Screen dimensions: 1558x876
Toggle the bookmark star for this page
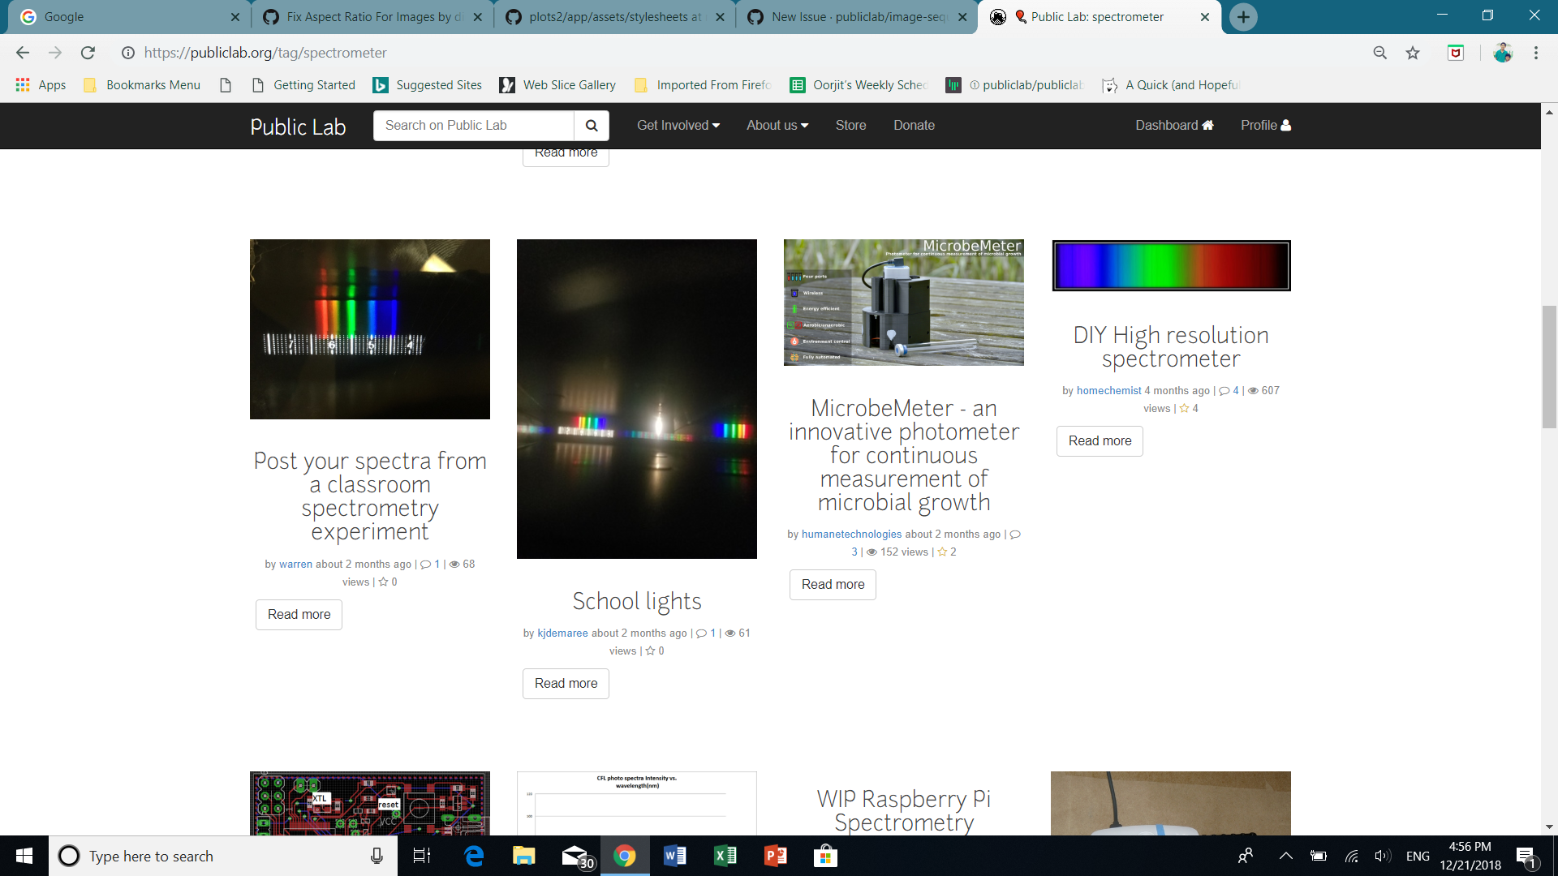point(1414,53)
